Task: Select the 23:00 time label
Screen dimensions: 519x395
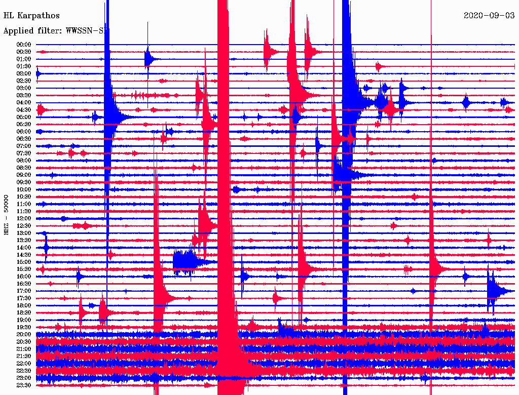Action: [x=24, y=378]
